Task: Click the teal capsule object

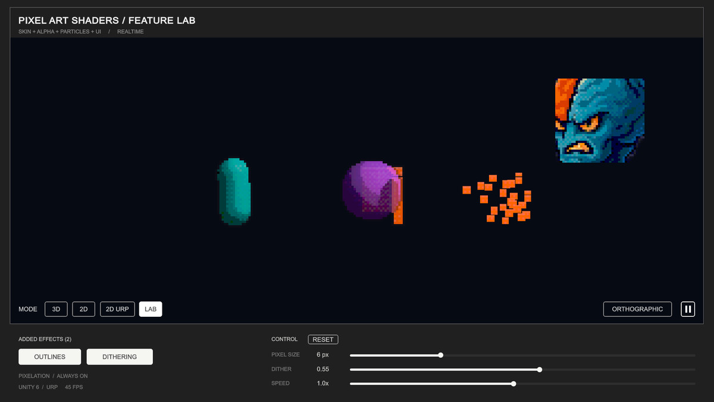Action: click(x=234, y=191)
